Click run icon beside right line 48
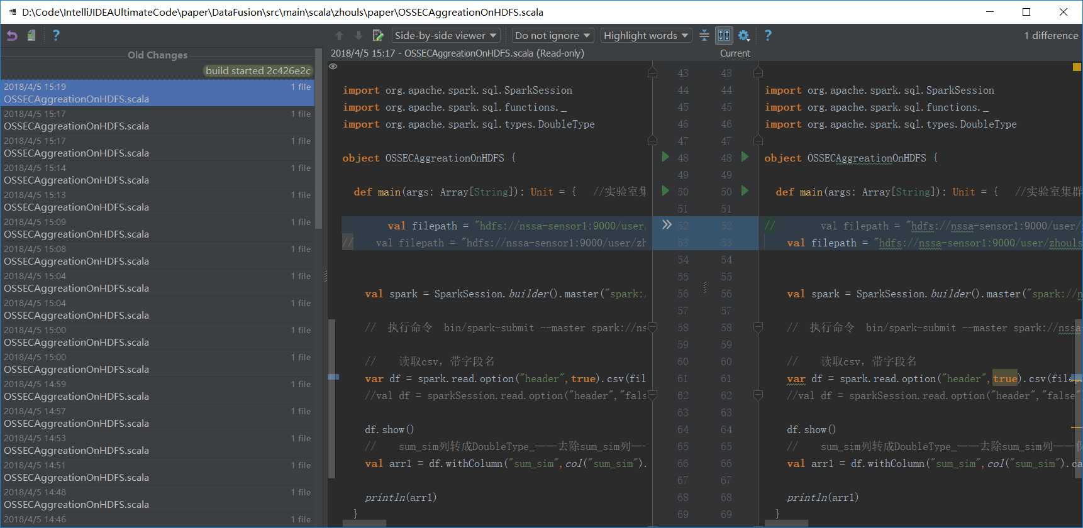 [745, 157]
